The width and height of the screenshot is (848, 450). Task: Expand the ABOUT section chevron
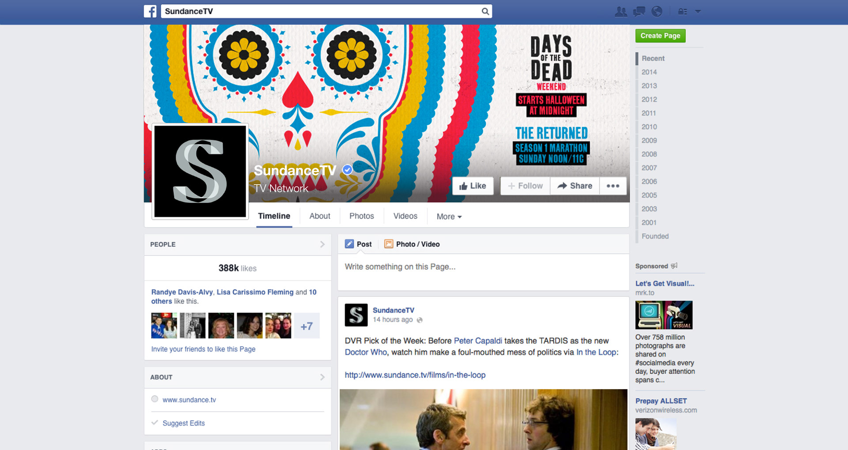322,377
